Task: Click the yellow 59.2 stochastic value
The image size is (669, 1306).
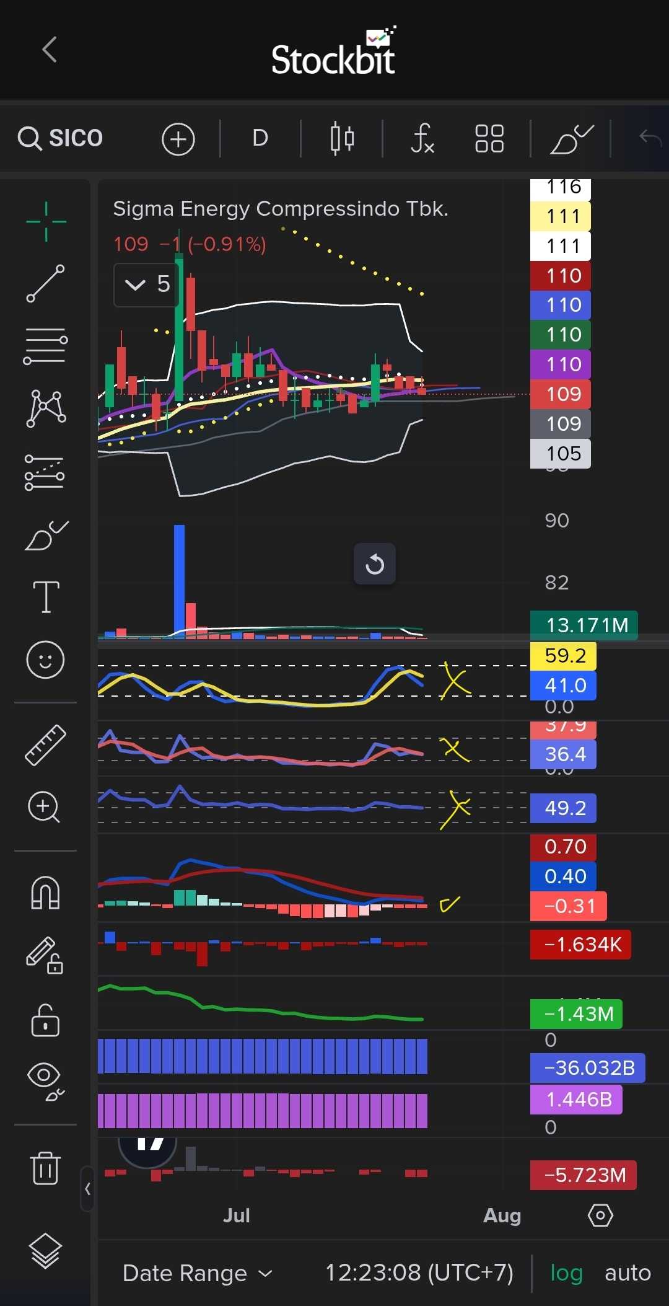Action: [564, 656]
